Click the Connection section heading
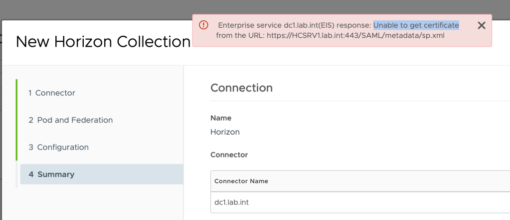The height and width of the screenshot is (220, 510). (x=241, y=88)
